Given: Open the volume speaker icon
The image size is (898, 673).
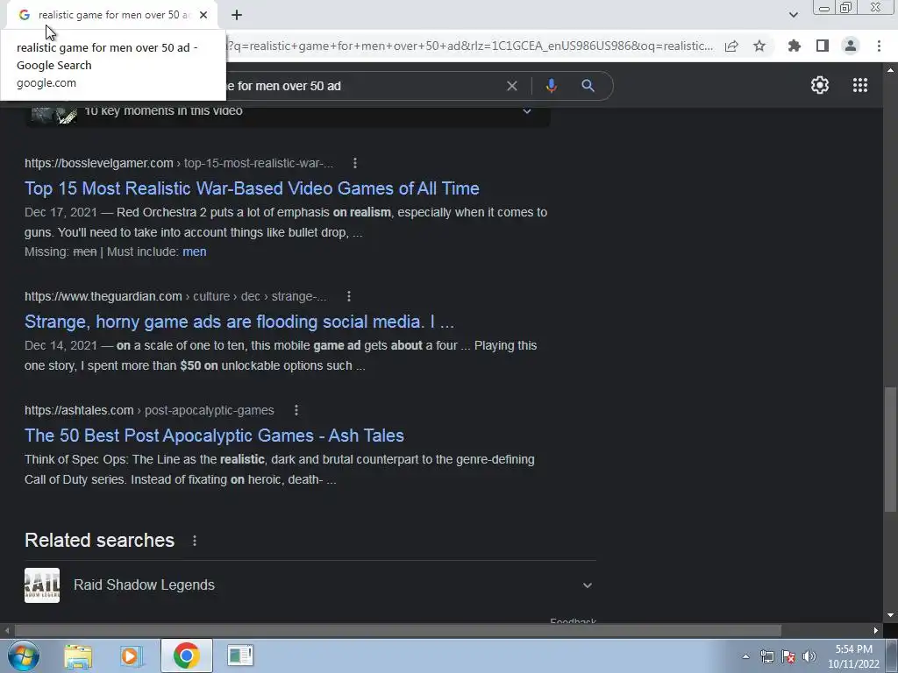Looking at the screenshot, I should pos(809,656).
